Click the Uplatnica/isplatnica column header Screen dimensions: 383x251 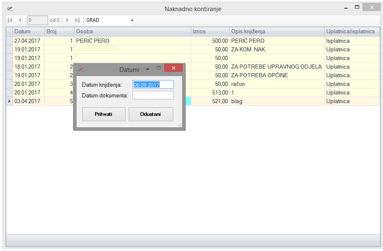click(351, 32)
